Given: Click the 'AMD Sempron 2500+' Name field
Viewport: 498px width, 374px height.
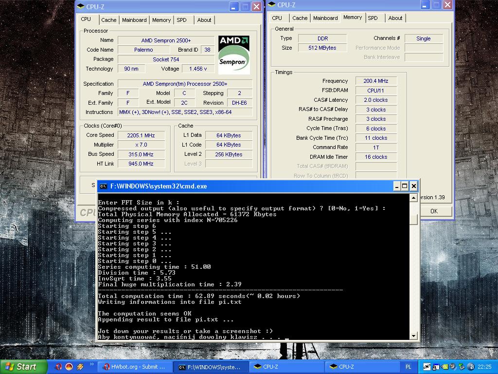Looking at the screenshot, I should (166, 40).
